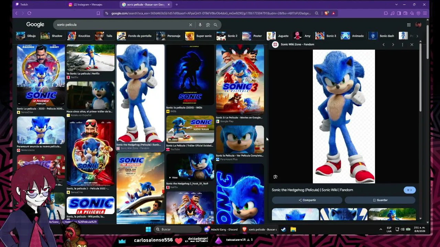The width and height of the screenshot is (440, 247).
Task: Search by image with Google Lens
Action: point(208,25)
